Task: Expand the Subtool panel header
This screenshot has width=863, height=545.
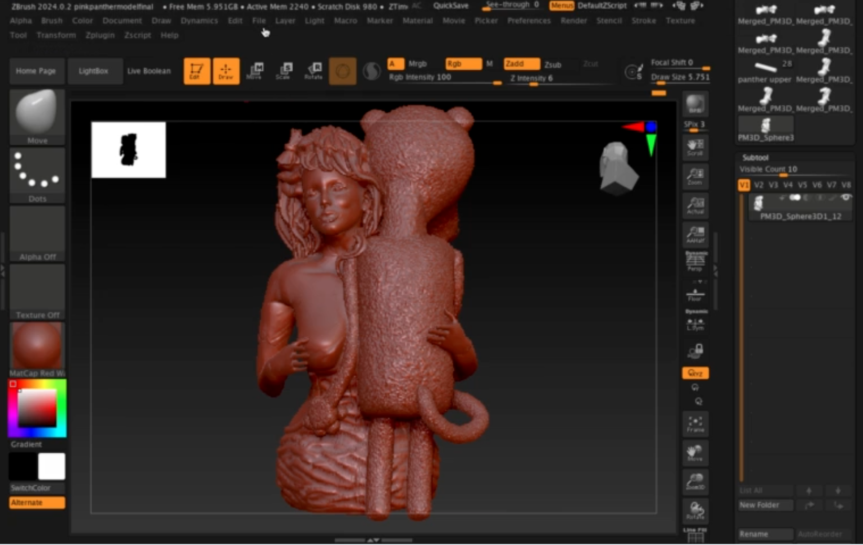Action: pyautogui.click(x=755, y=157)
